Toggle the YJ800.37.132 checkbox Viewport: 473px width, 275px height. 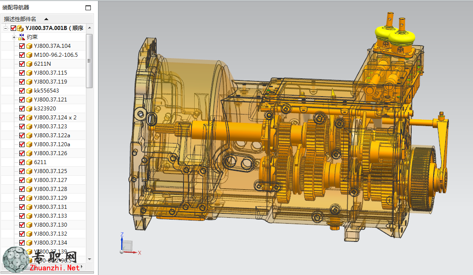tap(22, 234)
